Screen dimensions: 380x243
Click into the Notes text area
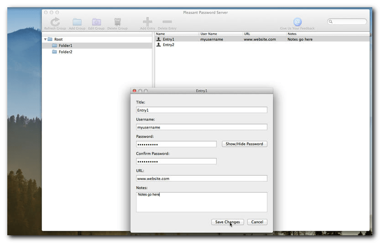click(x=202, y=202)
